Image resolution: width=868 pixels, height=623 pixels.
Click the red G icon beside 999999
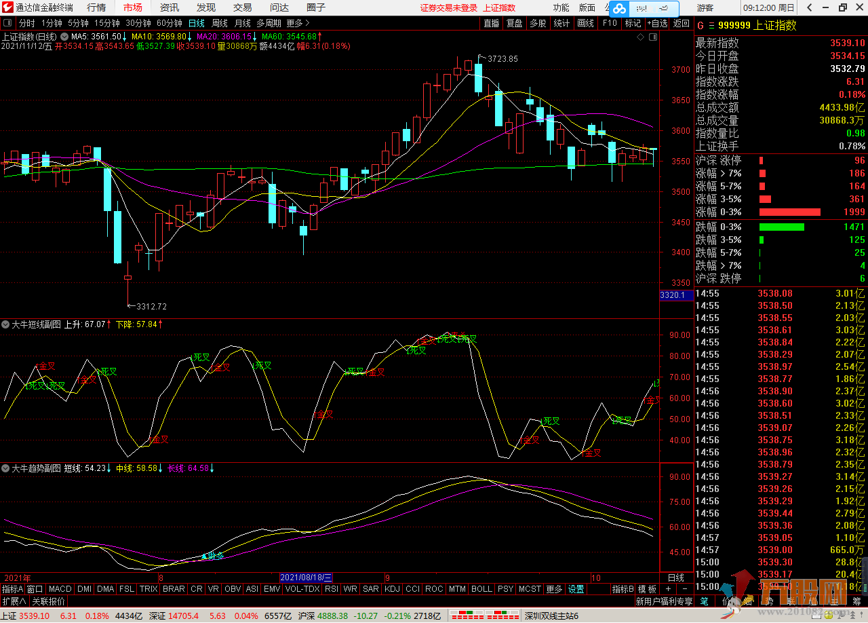click(700, 25)
